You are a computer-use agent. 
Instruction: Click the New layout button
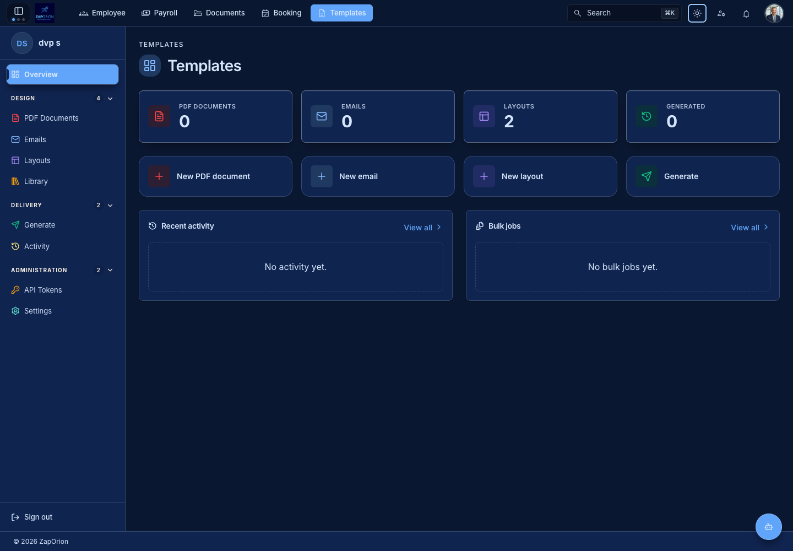pos(540,176)
